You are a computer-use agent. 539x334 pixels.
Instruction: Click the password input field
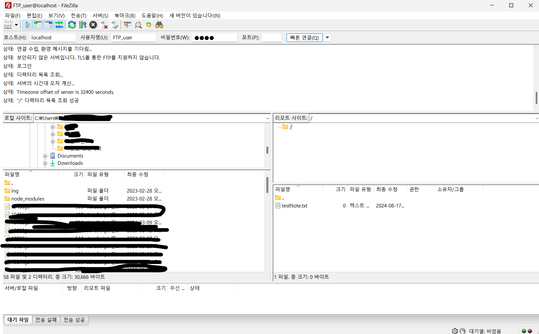point(215,38)
